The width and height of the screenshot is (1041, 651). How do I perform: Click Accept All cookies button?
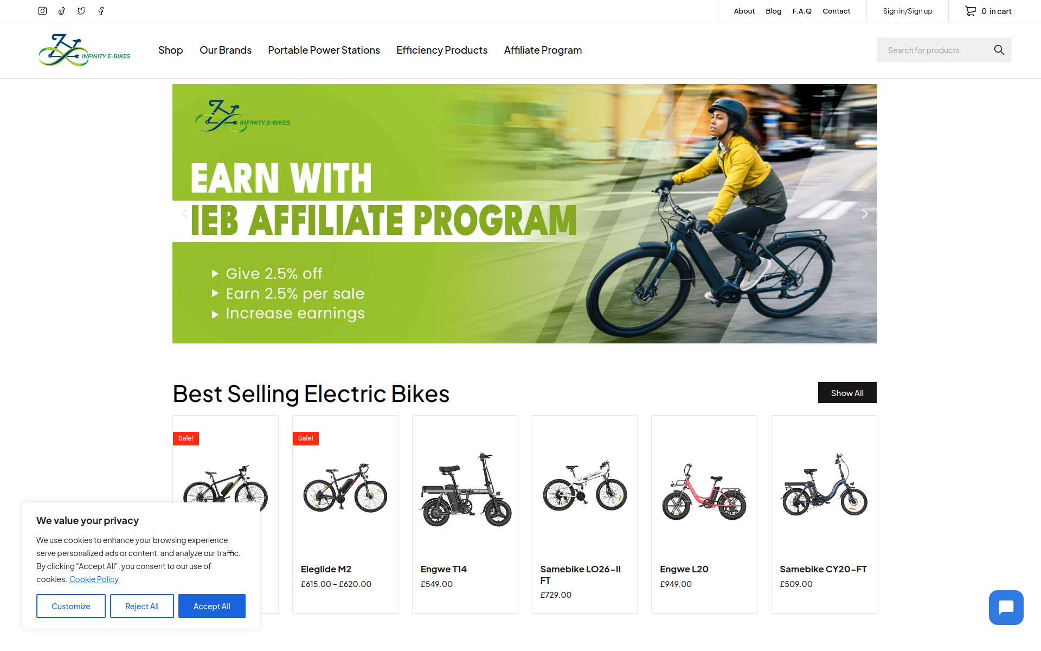click(x=212, y=606)
